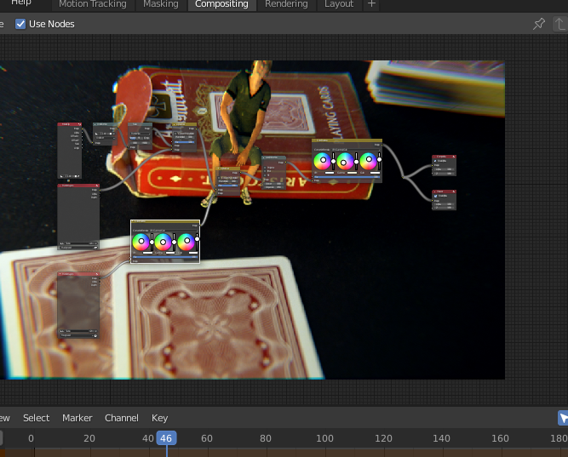Click the current frame 46 indicator
This screenshot has height=457, width=568.
[x=166, y=438]
